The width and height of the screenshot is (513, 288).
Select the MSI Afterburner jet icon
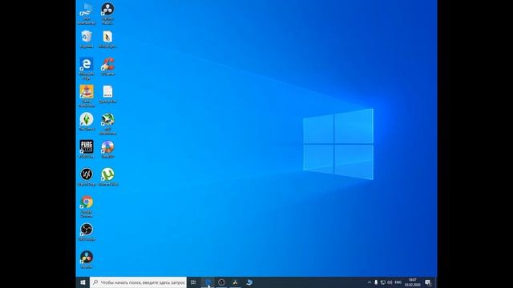pos(107,124)
